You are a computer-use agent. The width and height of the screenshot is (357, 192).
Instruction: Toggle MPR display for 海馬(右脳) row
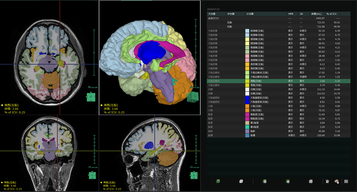tap(291, 85)
